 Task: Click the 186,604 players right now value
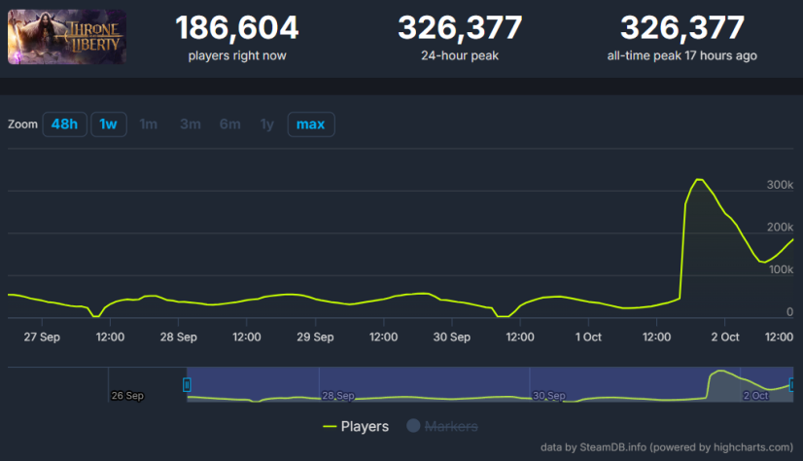pos(236,27)
